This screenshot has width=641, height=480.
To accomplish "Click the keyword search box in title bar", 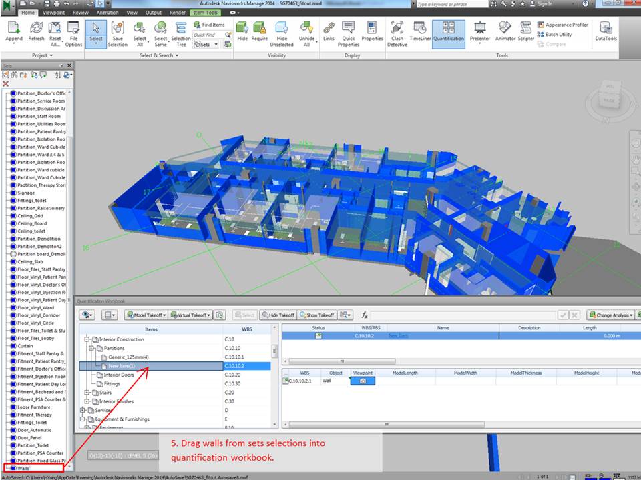I will [452, 4].
